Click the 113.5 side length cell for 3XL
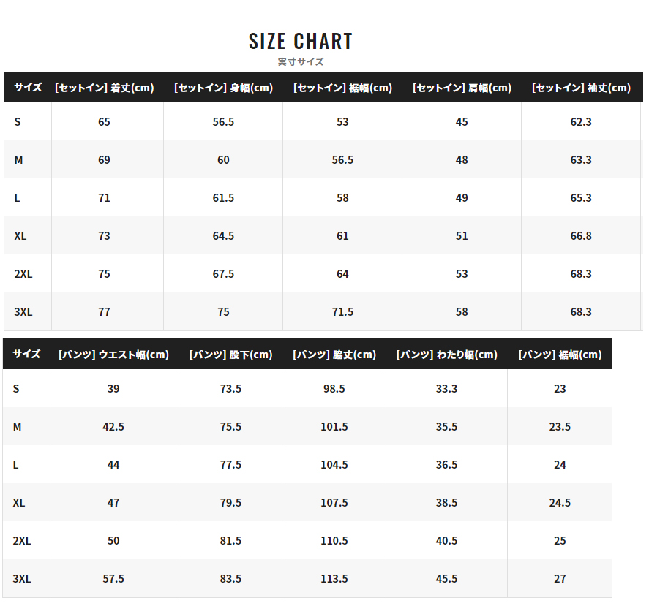The image size is (649, 606). click(334, 578)
